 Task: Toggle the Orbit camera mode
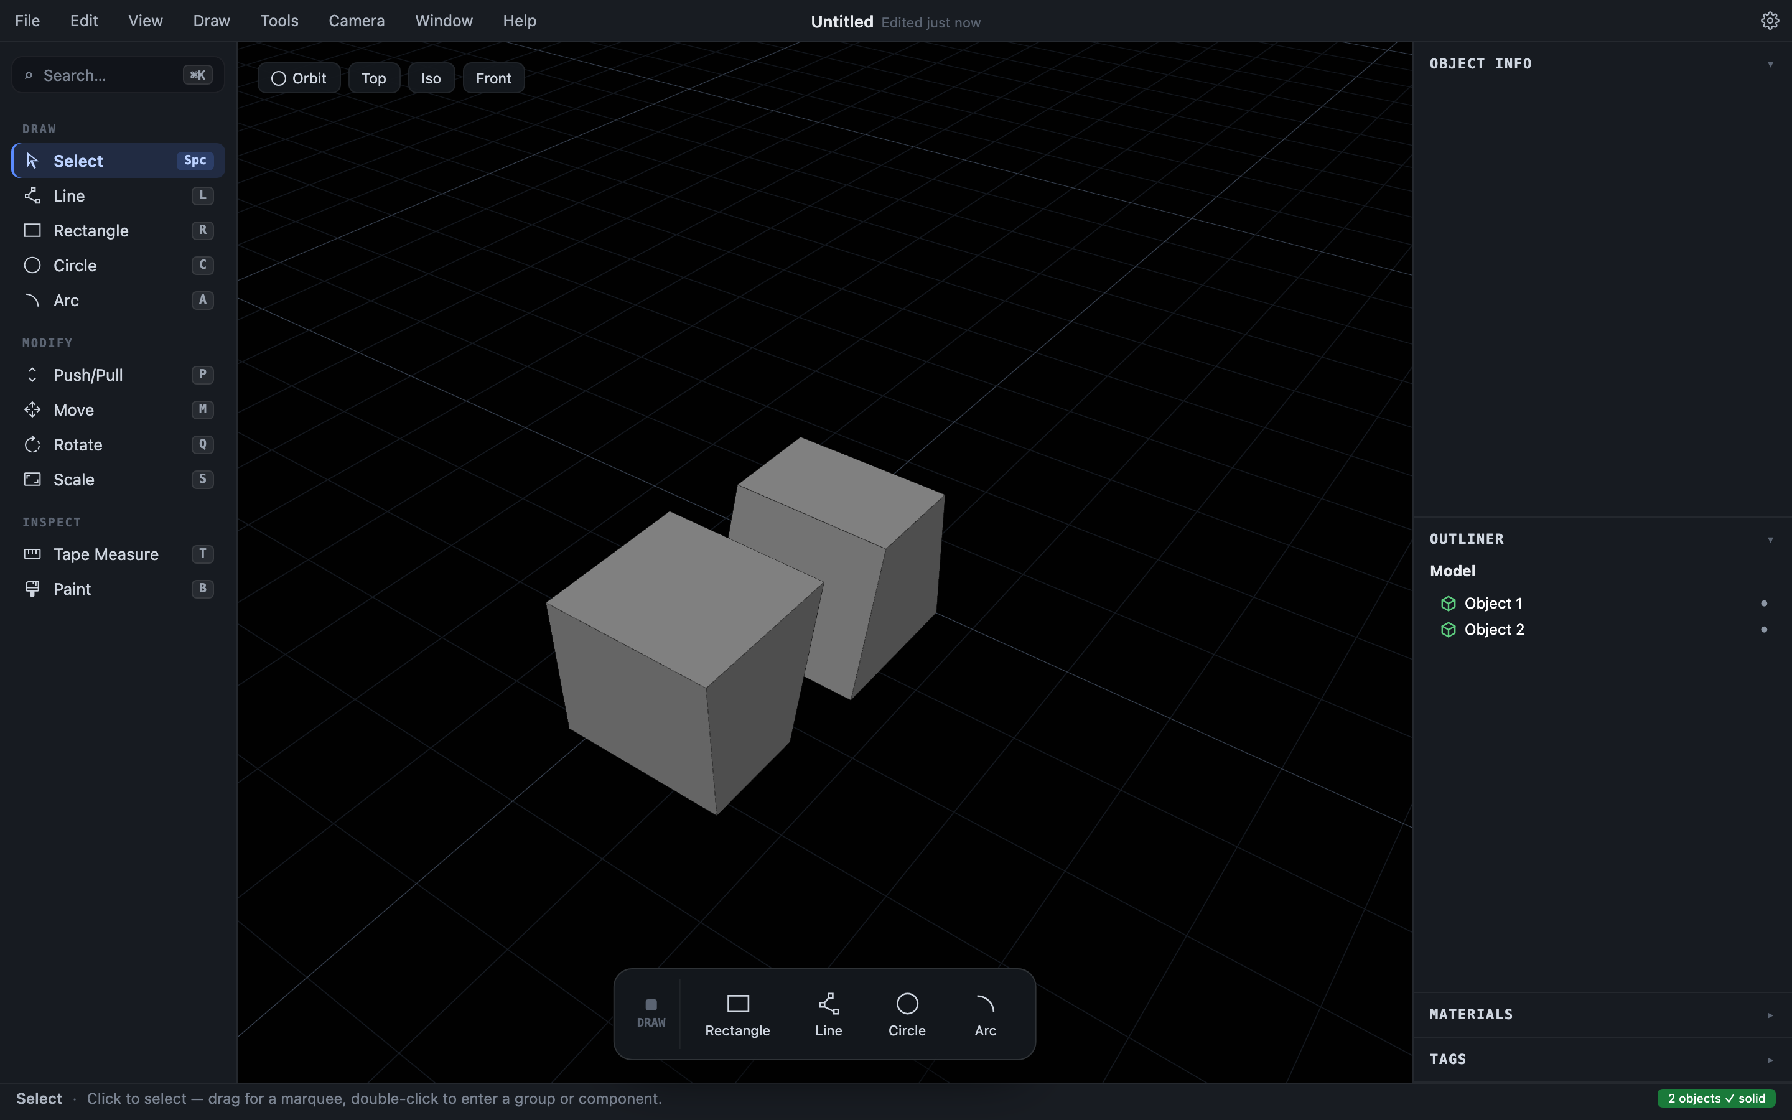click(x=299, y=78)
